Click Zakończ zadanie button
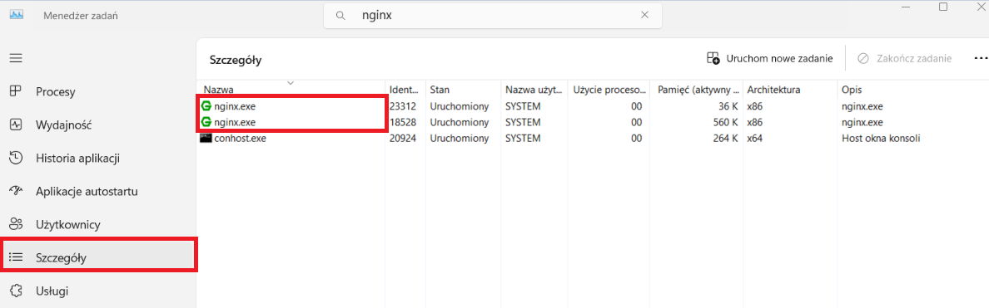 pos(904,58)
